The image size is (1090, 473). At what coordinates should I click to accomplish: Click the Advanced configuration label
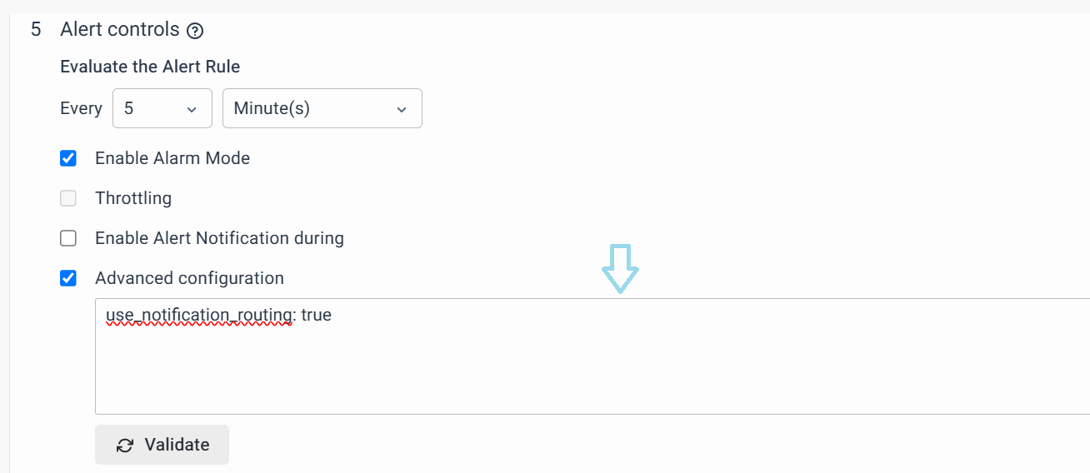tap(189, 278)
